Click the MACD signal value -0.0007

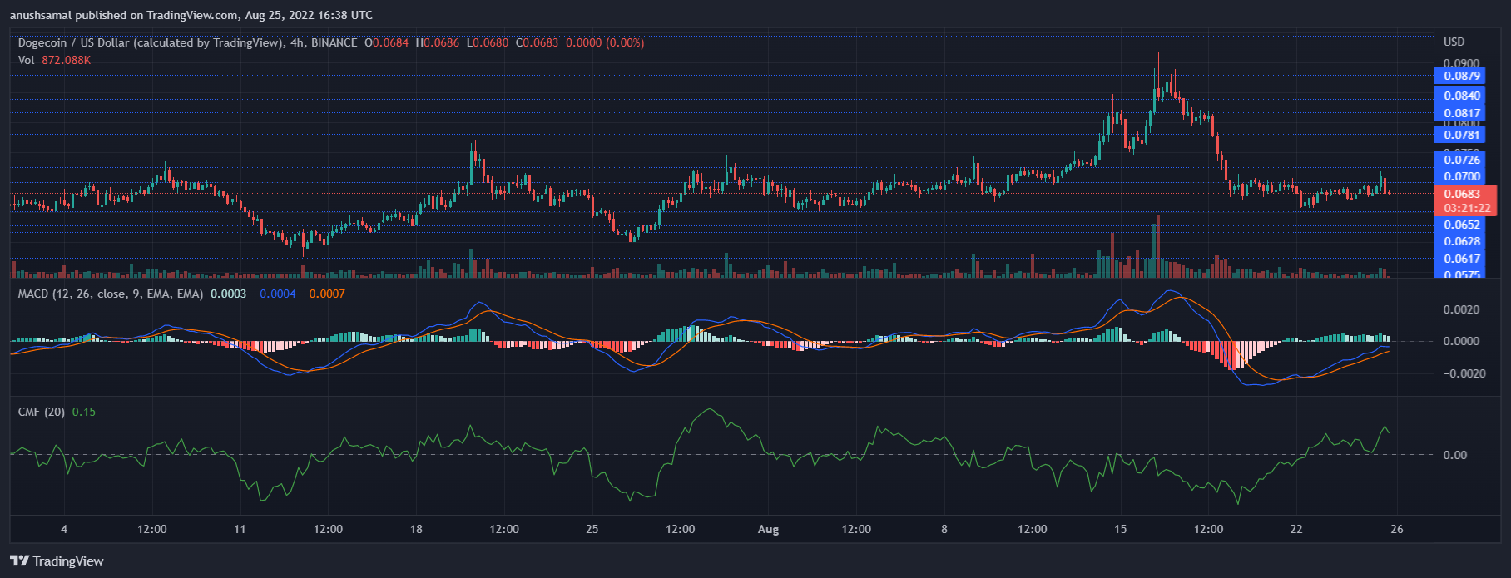click(324, 294)
